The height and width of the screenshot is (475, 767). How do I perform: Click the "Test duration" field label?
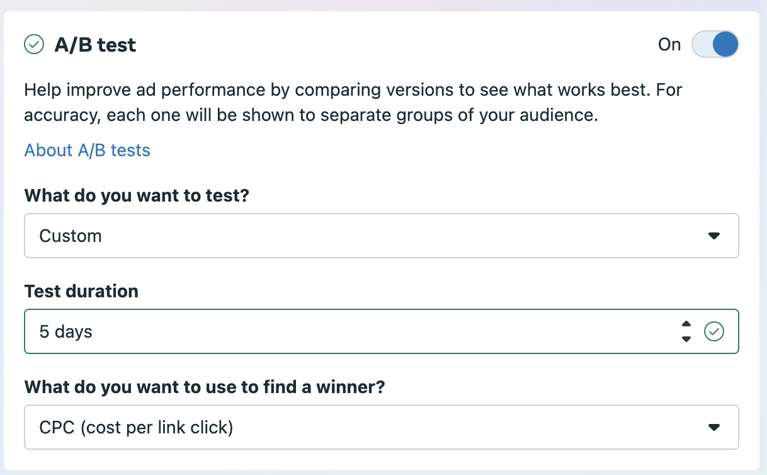[81, 291]
